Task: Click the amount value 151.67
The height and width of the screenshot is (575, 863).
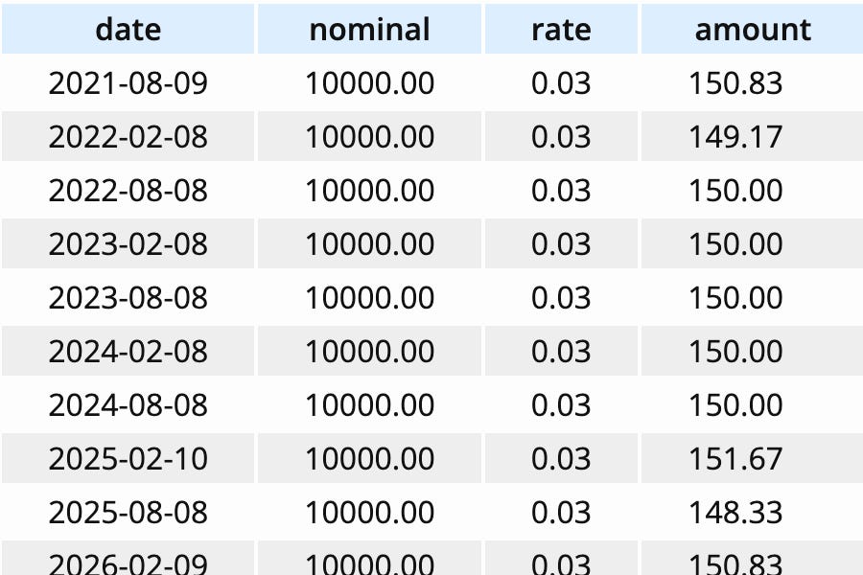Action: (x=735, y=459)
